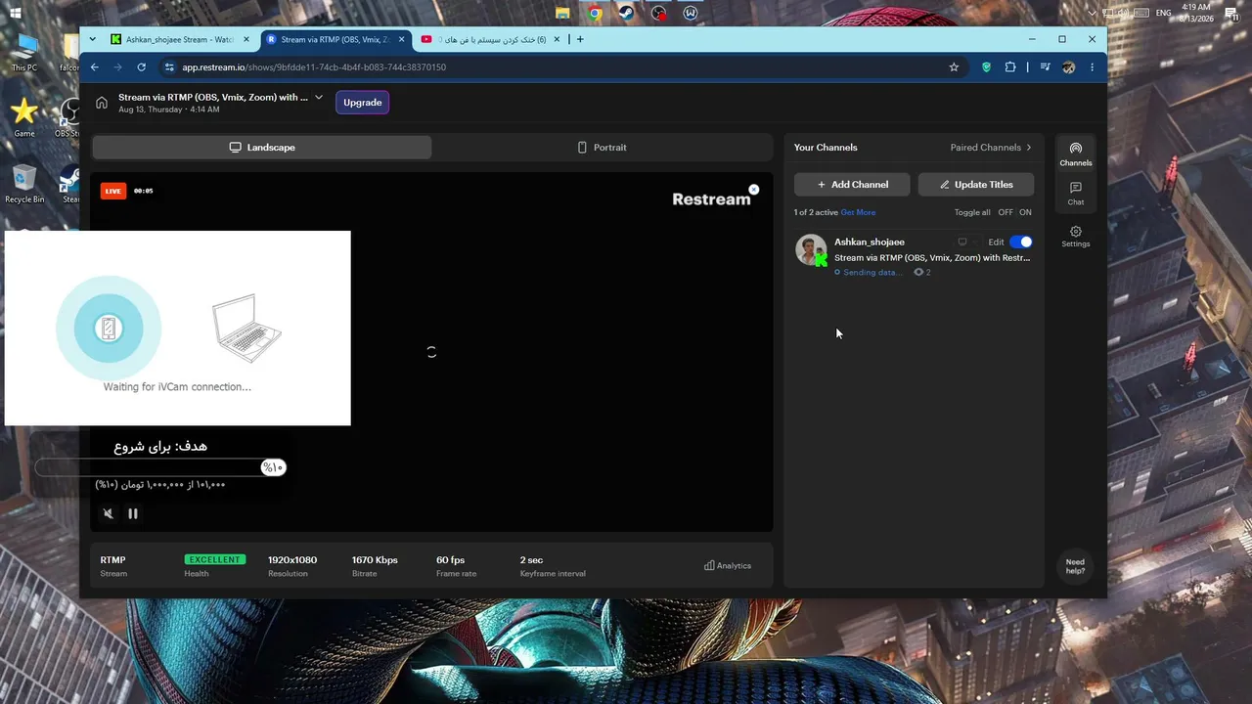Screen dimensions: 1252x704
Task: Remove the Restream watermark with its close icon
Action: click(753, 190)
